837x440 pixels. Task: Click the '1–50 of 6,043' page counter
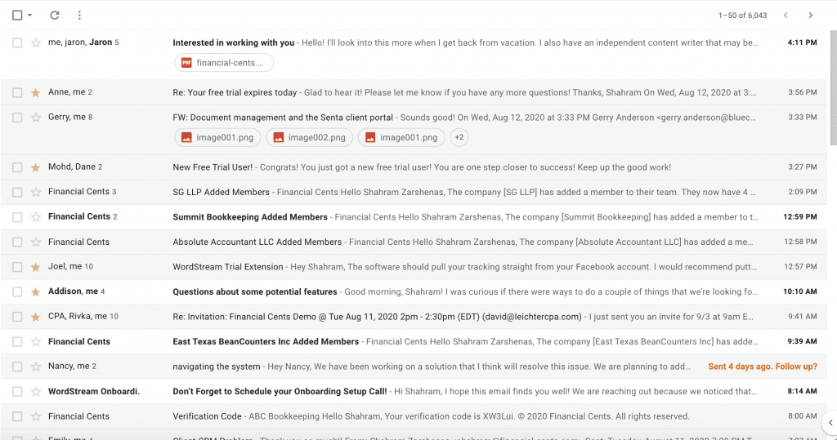pyautogui.click(x=742, y=16)
